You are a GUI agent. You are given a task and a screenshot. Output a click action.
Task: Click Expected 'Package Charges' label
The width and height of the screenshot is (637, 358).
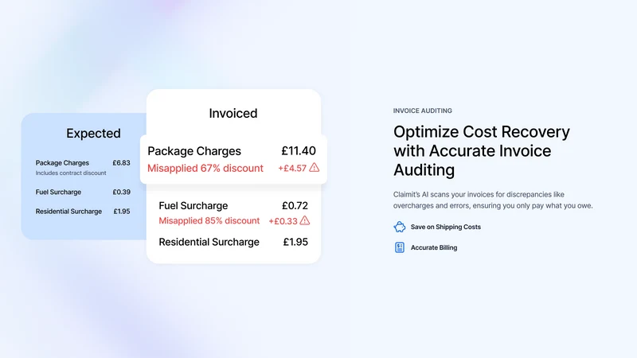62,163
